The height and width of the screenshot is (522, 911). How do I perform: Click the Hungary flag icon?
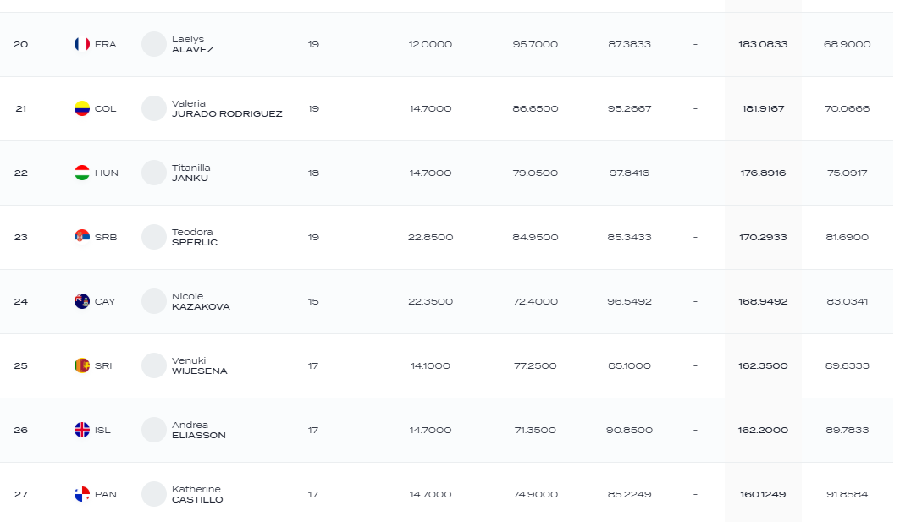click(82, 173)
